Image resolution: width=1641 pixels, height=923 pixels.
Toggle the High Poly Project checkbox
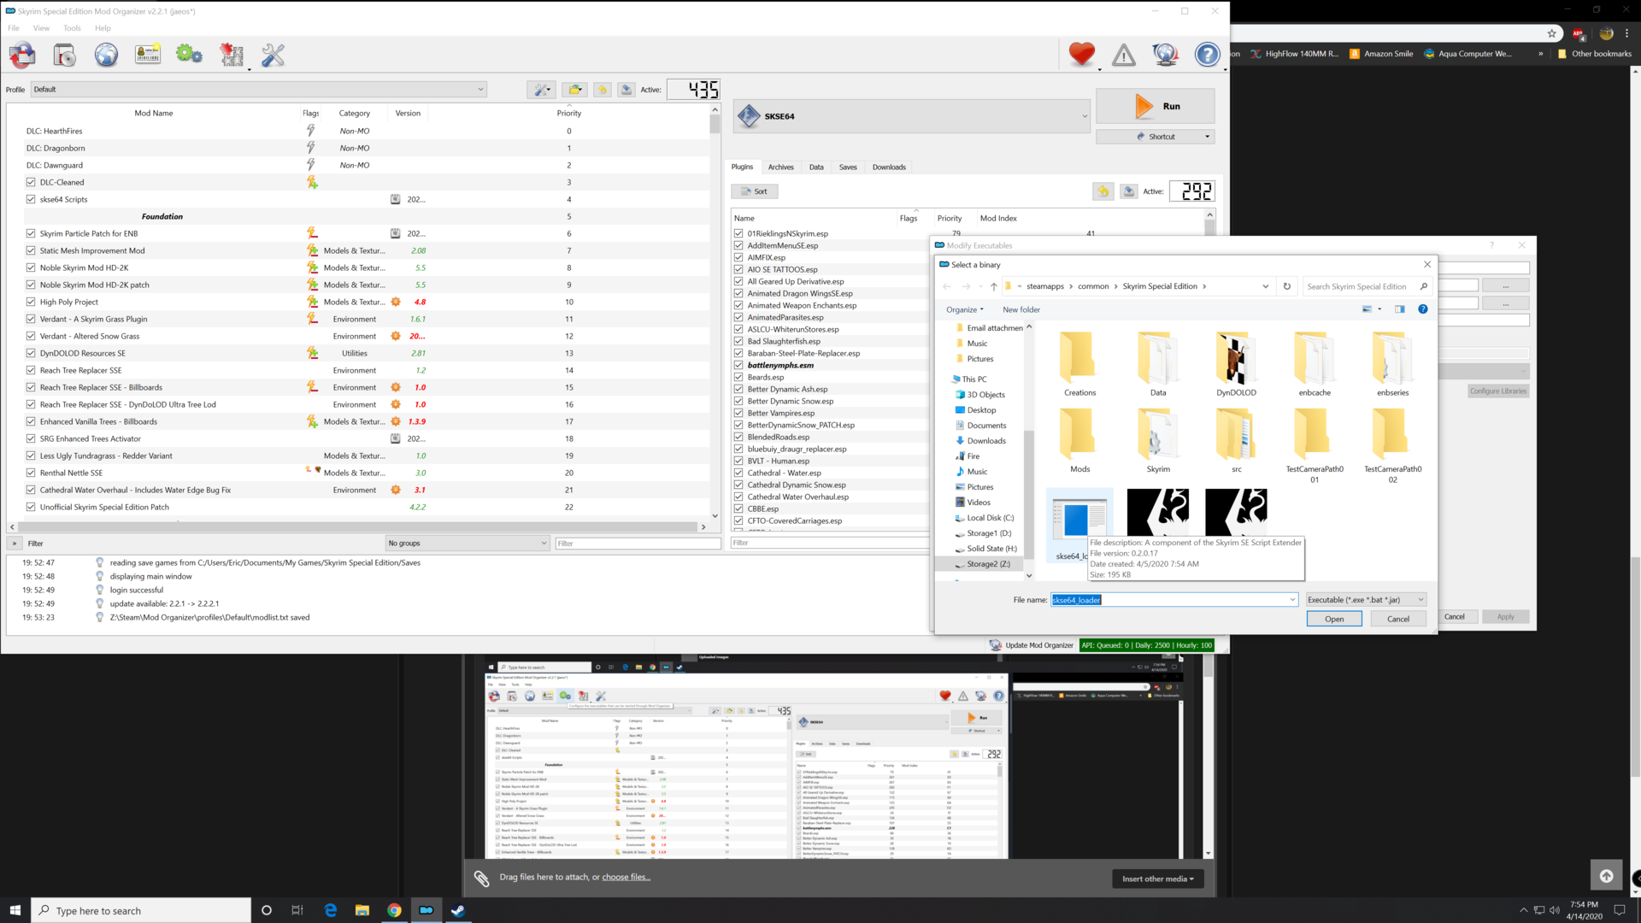click(31, 302)
